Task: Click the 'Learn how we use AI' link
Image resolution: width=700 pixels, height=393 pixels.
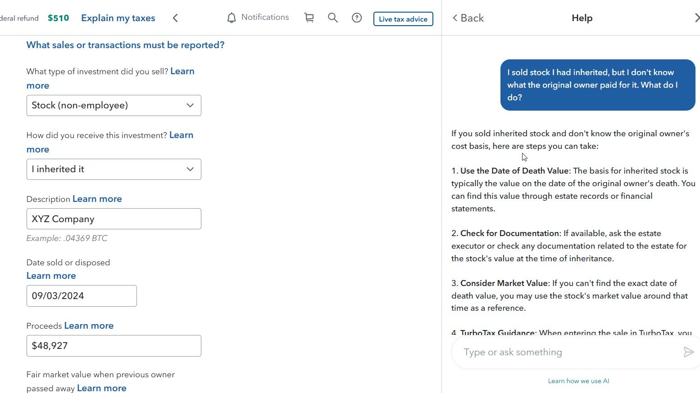Action: 578,381
